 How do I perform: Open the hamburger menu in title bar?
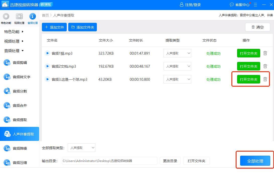(x=255, y=5)
